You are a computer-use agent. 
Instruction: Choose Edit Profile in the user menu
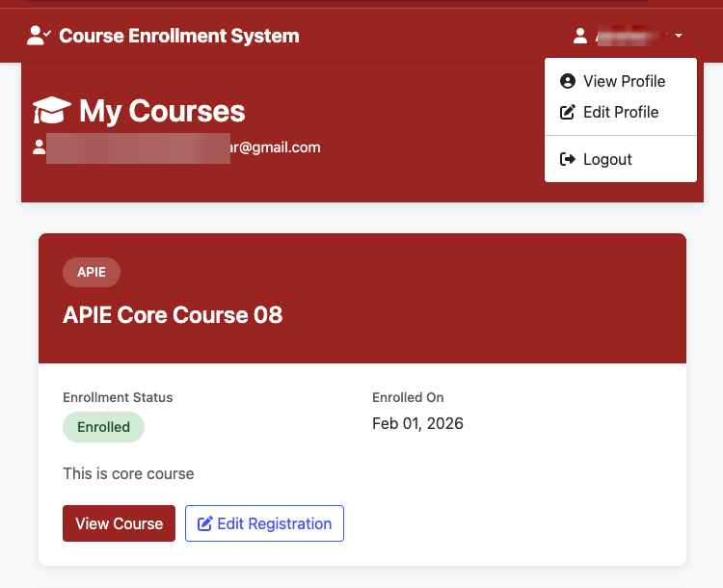(620, 112)
